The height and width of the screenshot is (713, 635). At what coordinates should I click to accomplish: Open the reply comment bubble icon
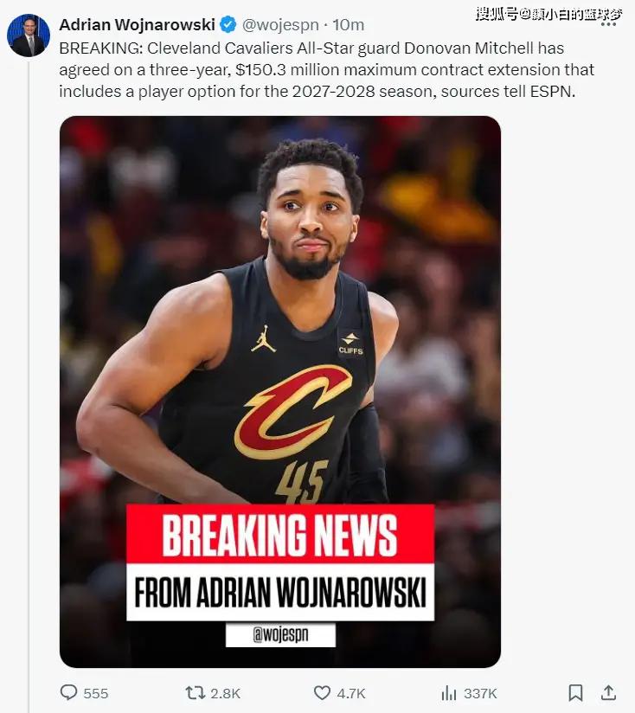point(68,692)
